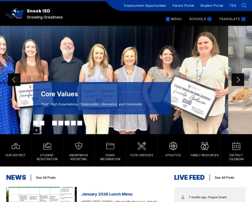
Task: Pause the slideshow autoplay
Action: (x=36, y=130)
